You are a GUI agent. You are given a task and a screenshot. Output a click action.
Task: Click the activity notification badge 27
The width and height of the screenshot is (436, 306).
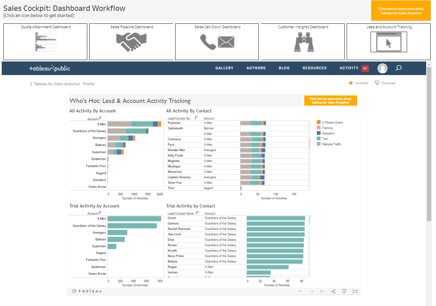pyautogui.click(x=365, y=68)
